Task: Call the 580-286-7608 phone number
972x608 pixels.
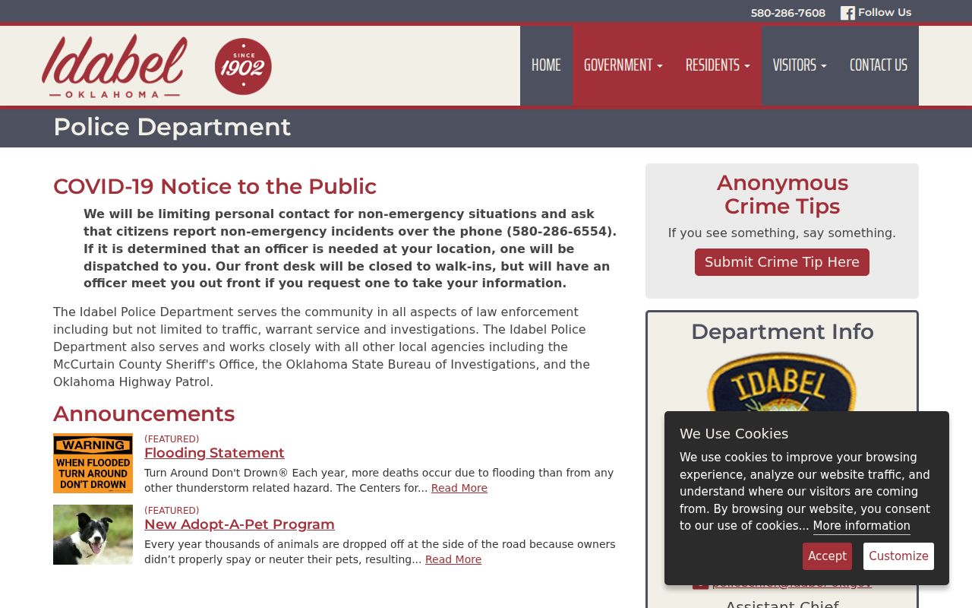Action: [x=788, y=13]
